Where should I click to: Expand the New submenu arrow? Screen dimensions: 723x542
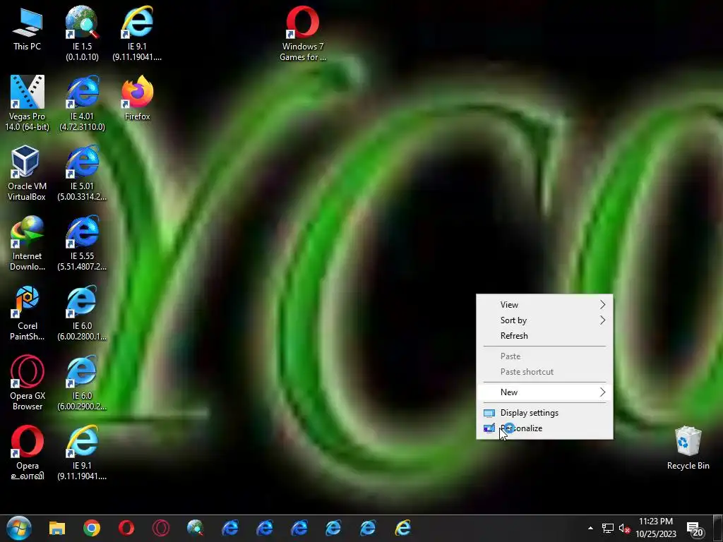[x=602, y=392]
